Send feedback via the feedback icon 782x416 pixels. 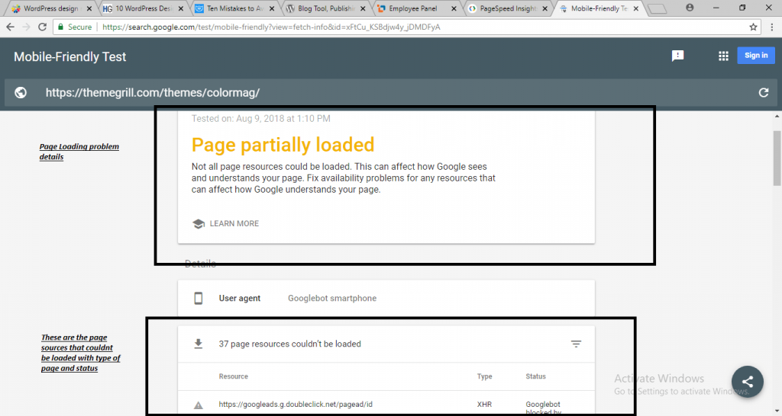(x=678, y=56)
